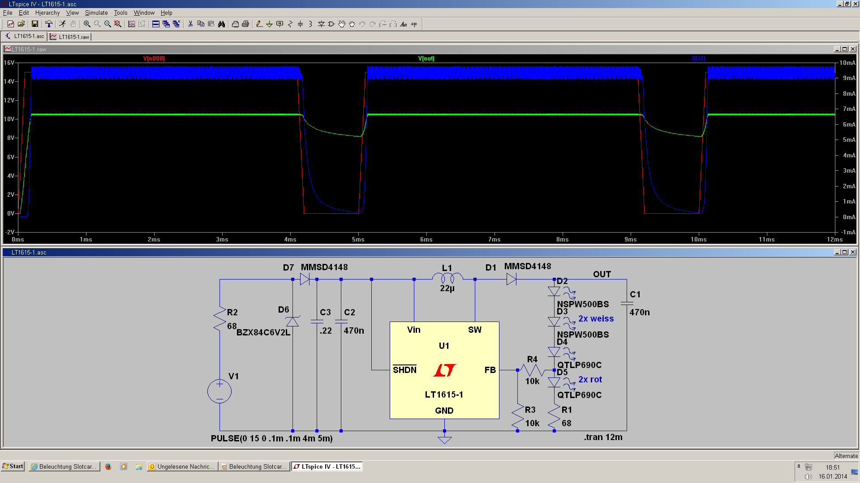Image resolution: width=860 pixels, height=483 pixels.
Task: Select the Place Inductor tool
Action: pyautogui.click(x=311, y=24)
